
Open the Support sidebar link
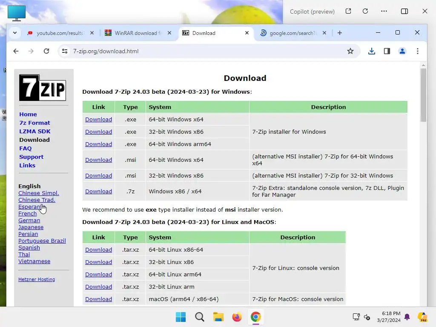[31, 157]
